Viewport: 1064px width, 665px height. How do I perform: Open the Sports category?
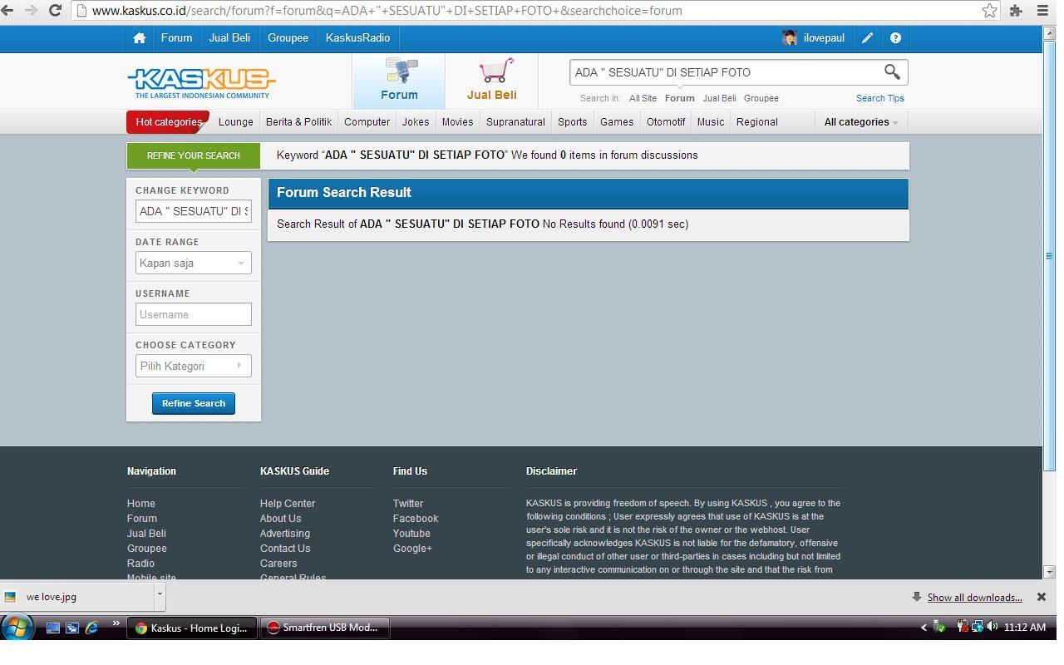572,122
